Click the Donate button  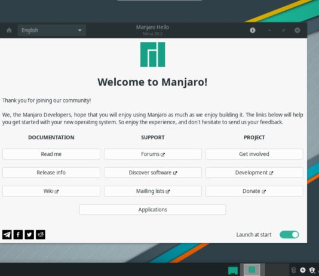coord(254,191)
